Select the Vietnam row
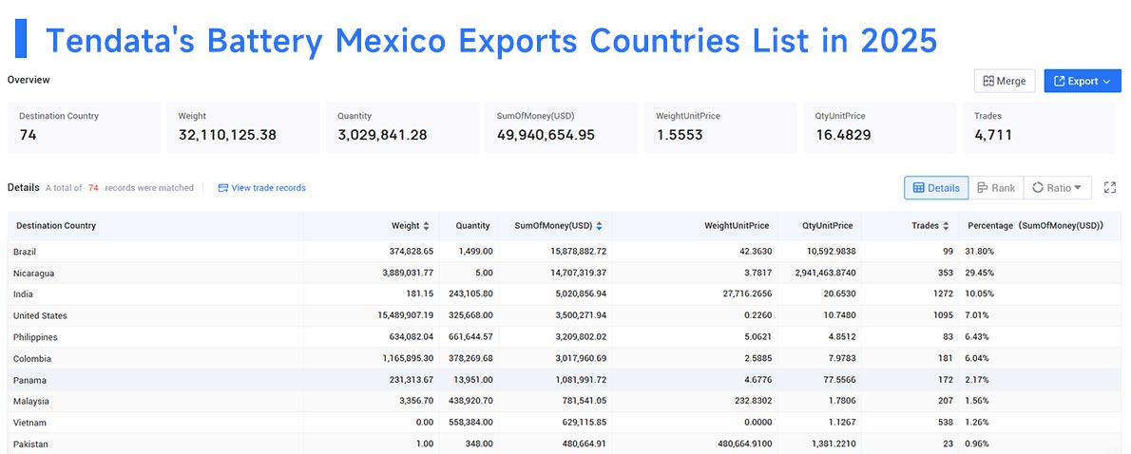 click(x=565, y=423)
